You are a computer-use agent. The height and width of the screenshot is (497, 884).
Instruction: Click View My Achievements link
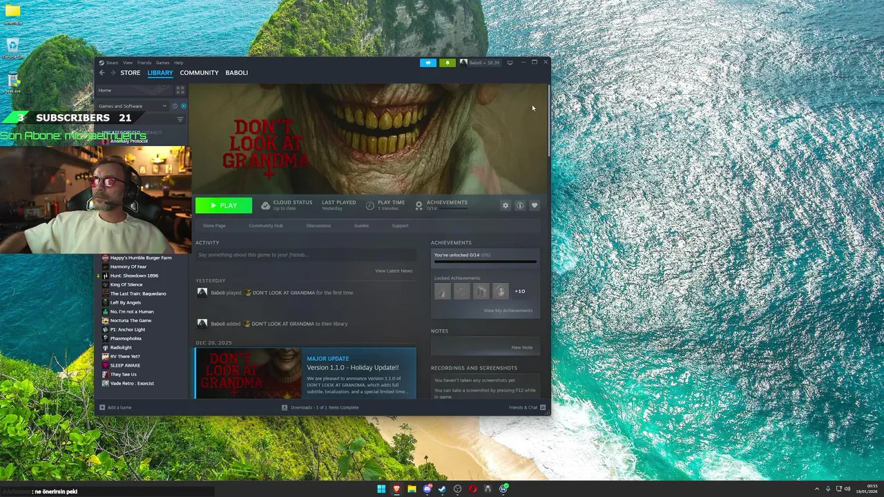pos(508,311)
